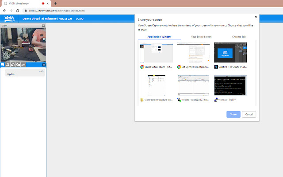This screenshot has width=283, height=177.
Task: Click folder icon beside viom-screen-capture label
Action: pos(142,100)
